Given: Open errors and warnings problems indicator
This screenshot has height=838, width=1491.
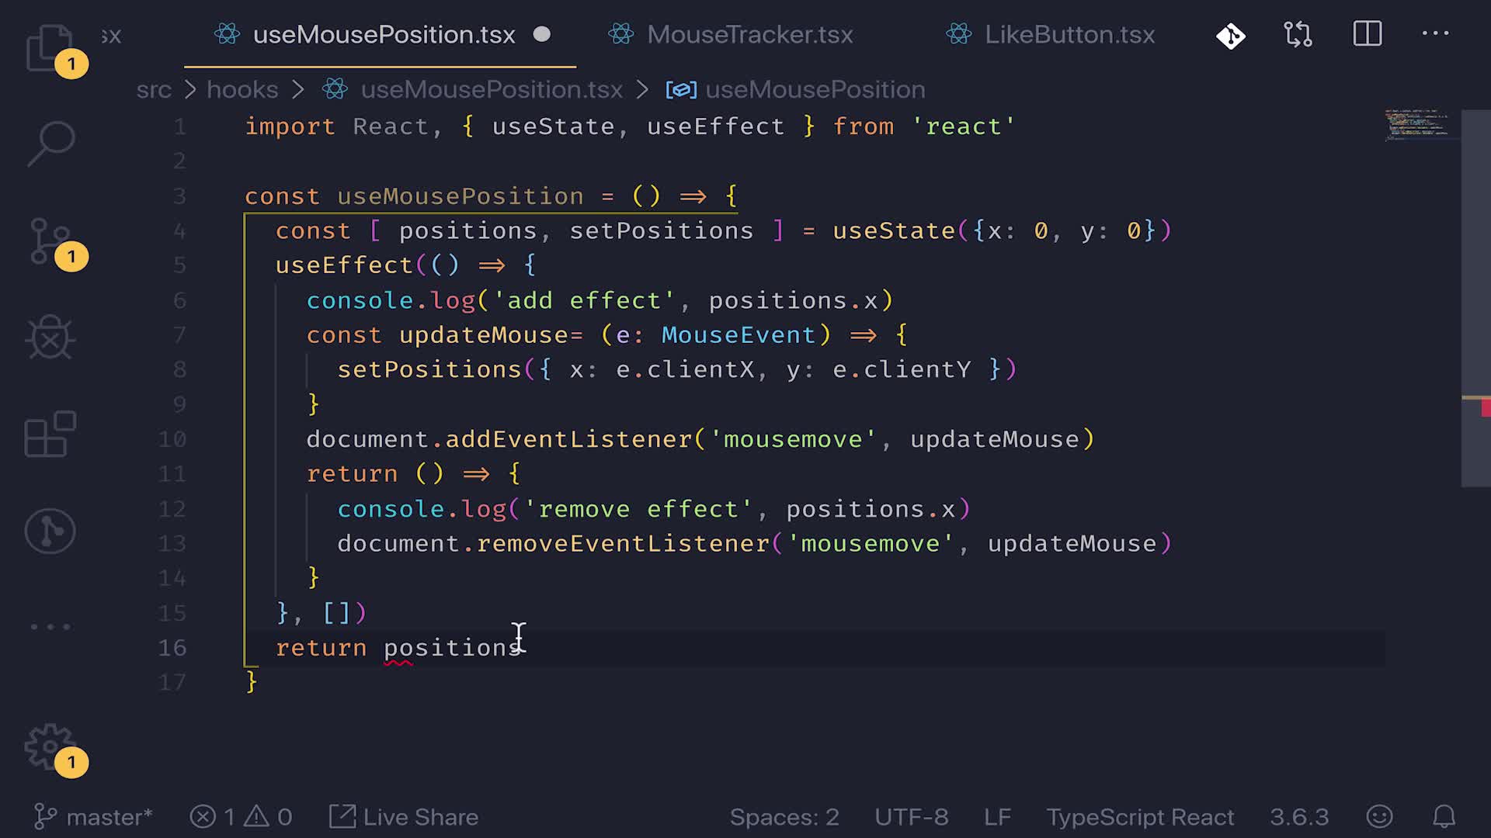Looking at the screenshot, I should click(x=242, y=817).
